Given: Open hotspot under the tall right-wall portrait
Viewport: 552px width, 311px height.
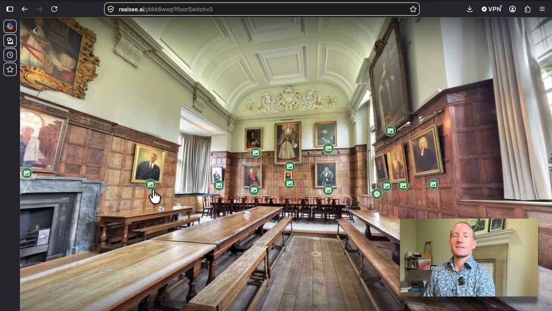Looking at the screenshot, I should click(x=390, y=130).
